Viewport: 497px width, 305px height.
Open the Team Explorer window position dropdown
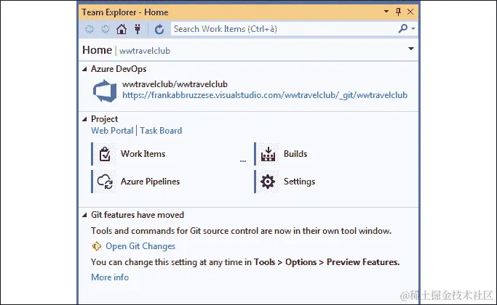tap(386, 12)
